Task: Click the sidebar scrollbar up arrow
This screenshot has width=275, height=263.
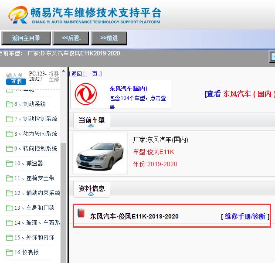Action: 63,71
